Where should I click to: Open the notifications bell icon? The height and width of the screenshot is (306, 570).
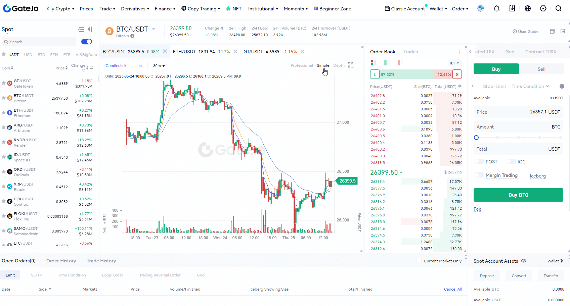(x=497, y=9)
